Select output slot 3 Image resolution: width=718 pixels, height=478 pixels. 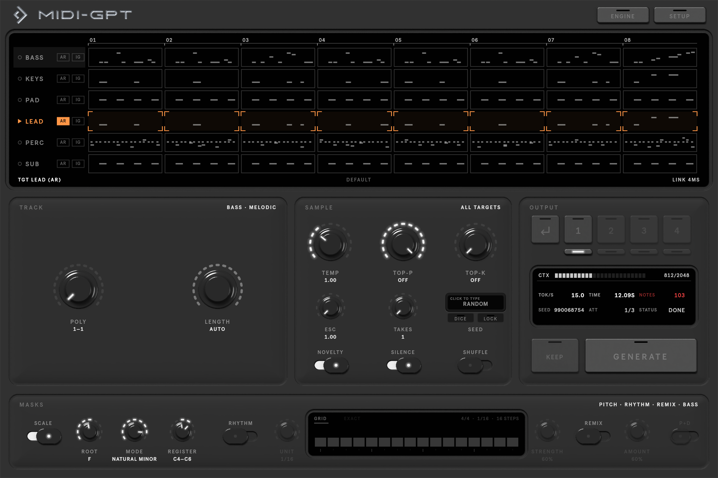[644, 230]
